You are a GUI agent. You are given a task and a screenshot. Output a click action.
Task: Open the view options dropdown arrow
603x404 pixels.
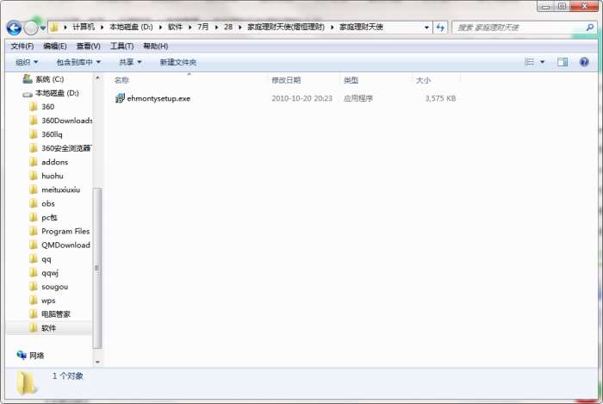[542, 62]
